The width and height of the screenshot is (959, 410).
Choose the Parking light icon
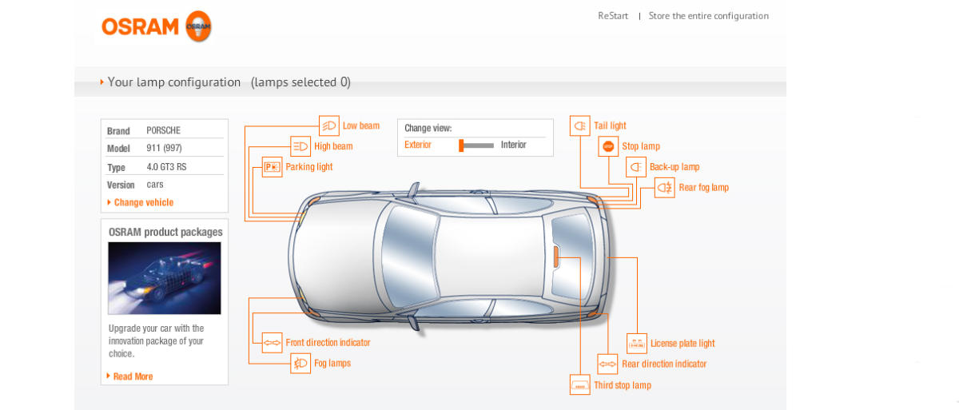pos(272,167)
